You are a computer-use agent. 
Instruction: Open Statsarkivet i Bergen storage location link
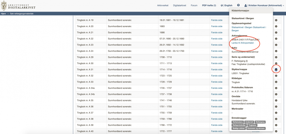249,29
